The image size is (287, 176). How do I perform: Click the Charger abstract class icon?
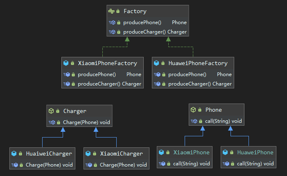(x=51, y=111)
